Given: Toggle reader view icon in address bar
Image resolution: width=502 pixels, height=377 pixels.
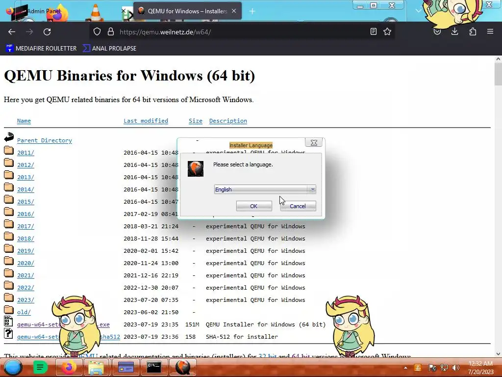Looking at the screenshot, I should [373, 31].
